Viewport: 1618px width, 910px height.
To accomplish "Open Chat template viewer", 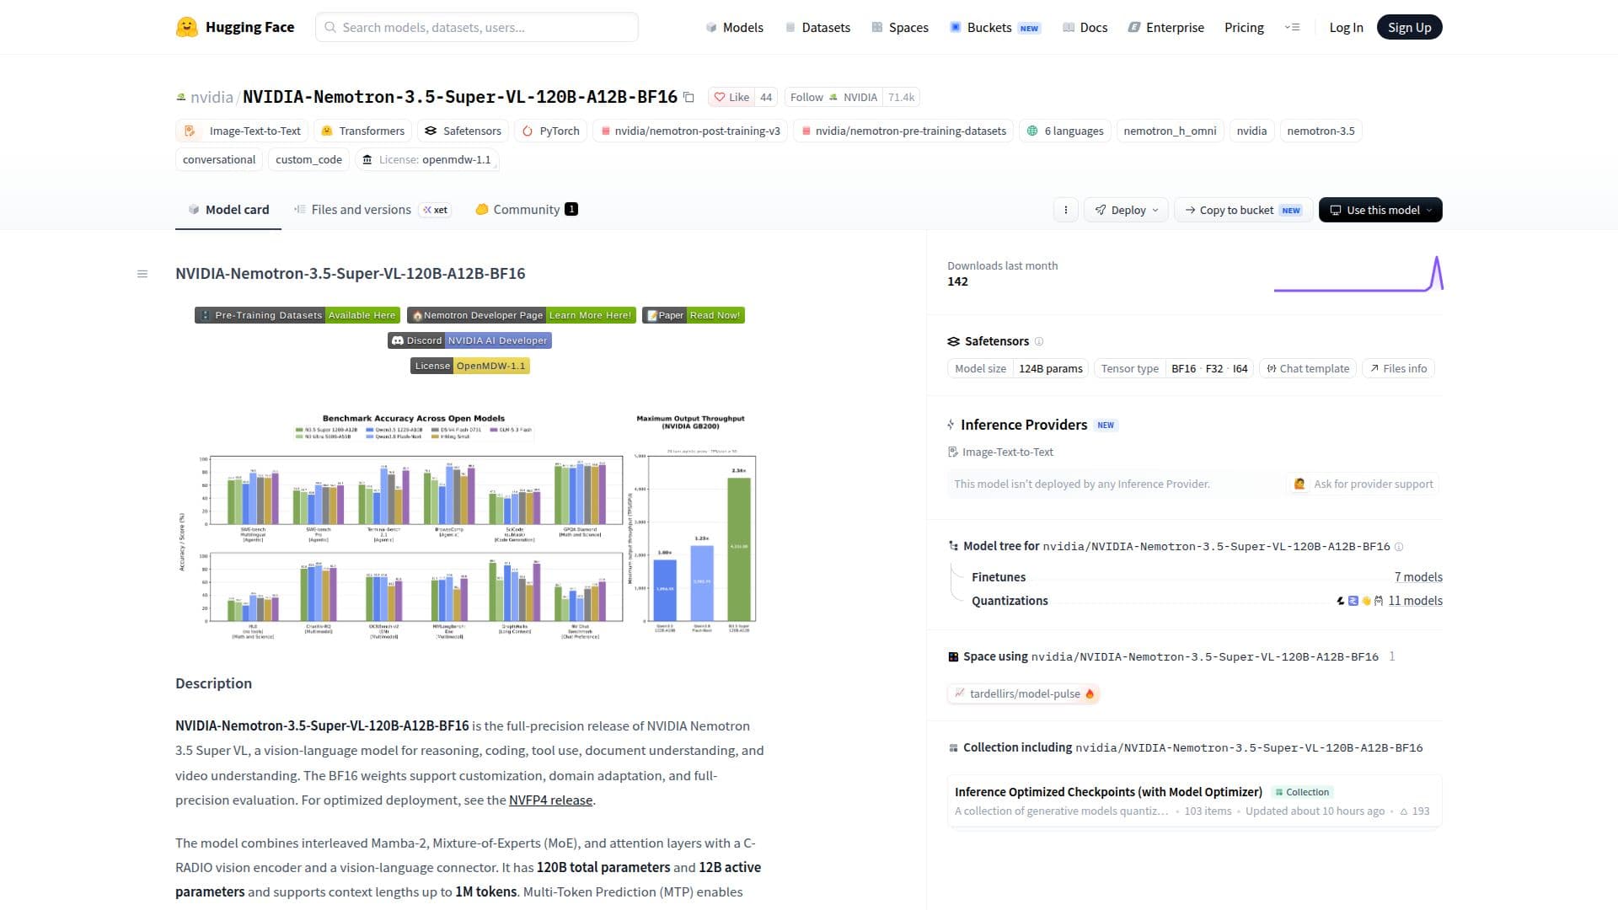I will [x=1308, y=368].
